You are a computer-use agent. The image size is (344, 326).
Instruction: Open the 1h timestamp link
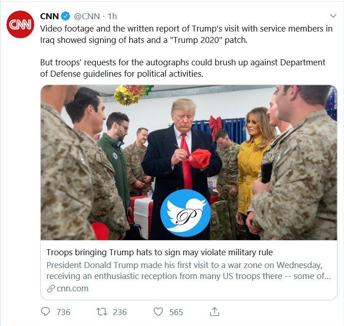[112, 16]
